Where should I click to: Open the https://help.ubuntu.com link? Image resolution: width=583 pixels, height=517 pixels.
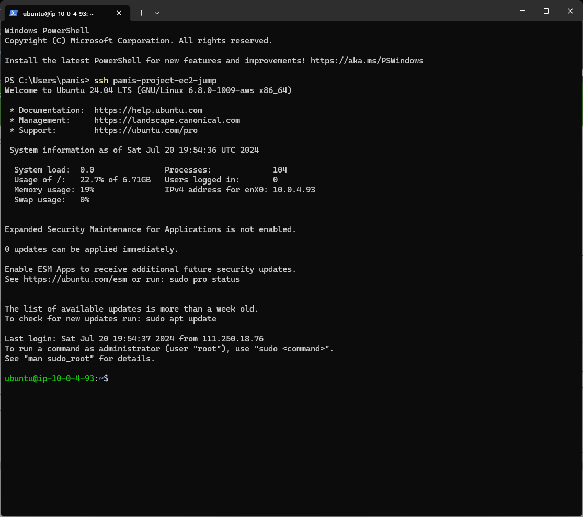point(148,110)
